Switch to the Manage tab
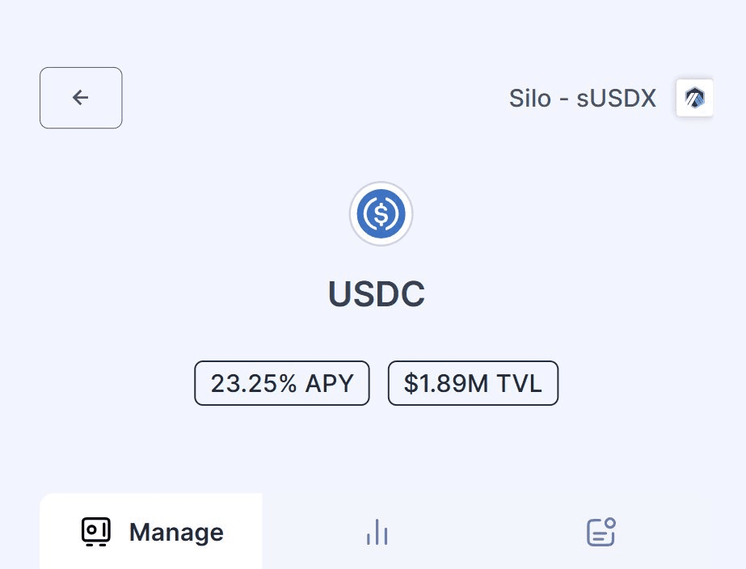746x569 pixels. pos(151,532)
